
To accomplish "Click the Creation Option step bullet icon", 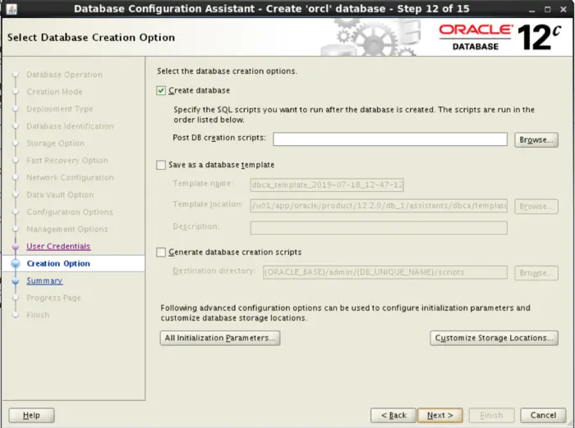I will [16, 264].
